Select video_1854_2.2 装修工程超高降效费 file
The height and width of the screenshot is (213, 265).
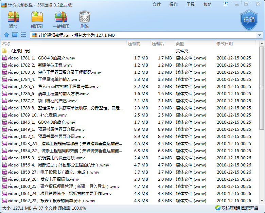point(129,150)
